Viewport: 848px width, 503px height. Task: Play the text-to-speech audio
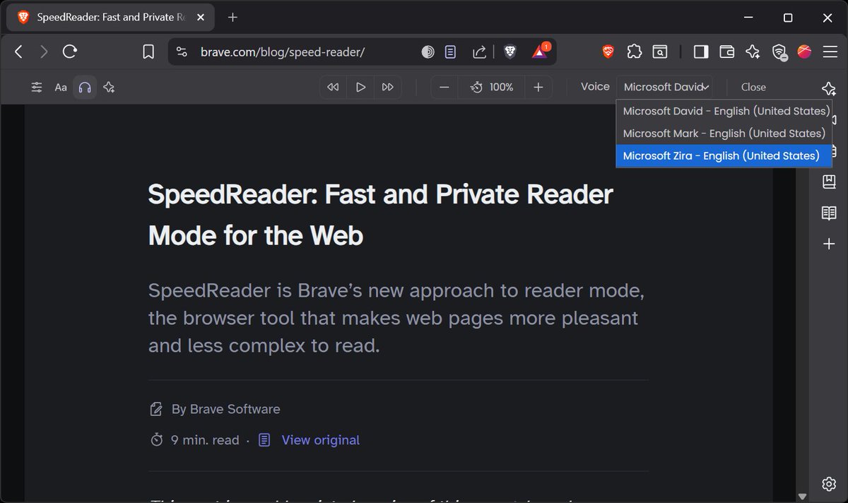pos(360,87)
